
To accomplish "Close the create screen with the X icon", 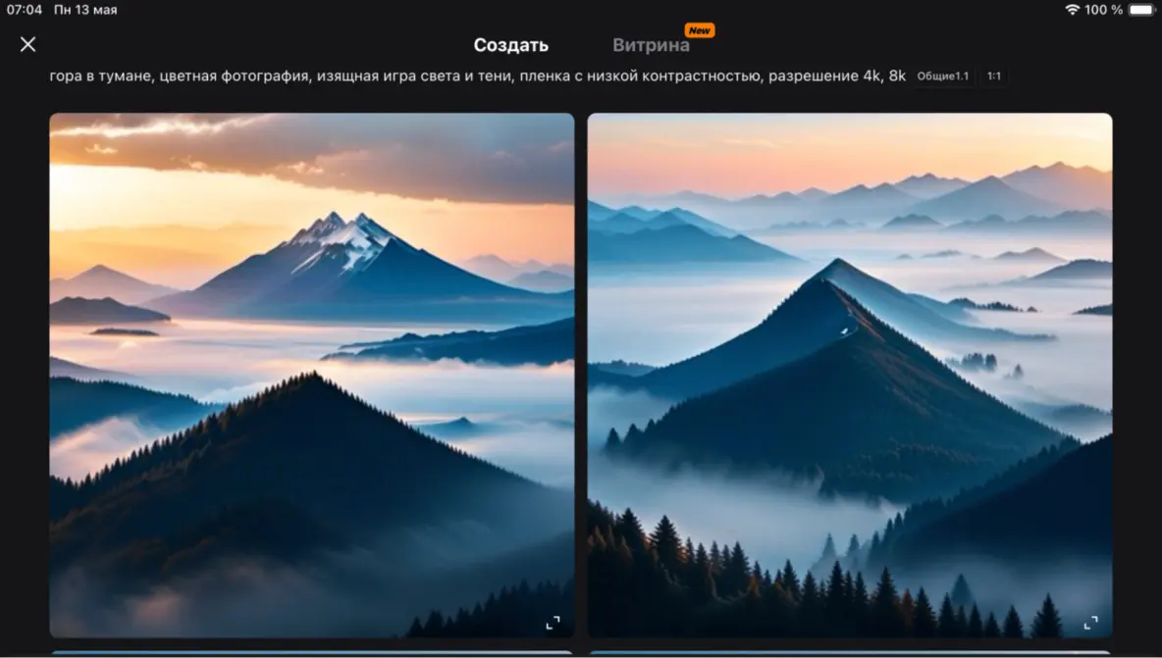I will tap(28, 44).
